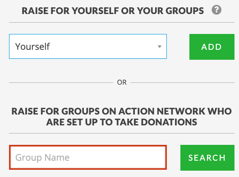239x177 pixels.
Task: Click the green ADD button
Action: tap(212, 47)
